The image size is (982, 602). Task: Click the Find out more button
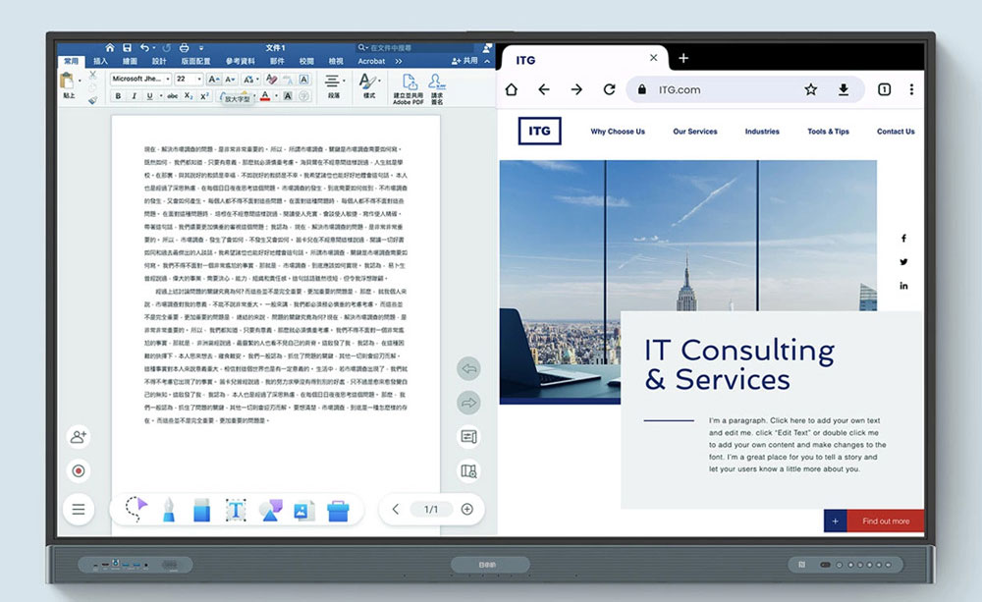pos(885,521)
